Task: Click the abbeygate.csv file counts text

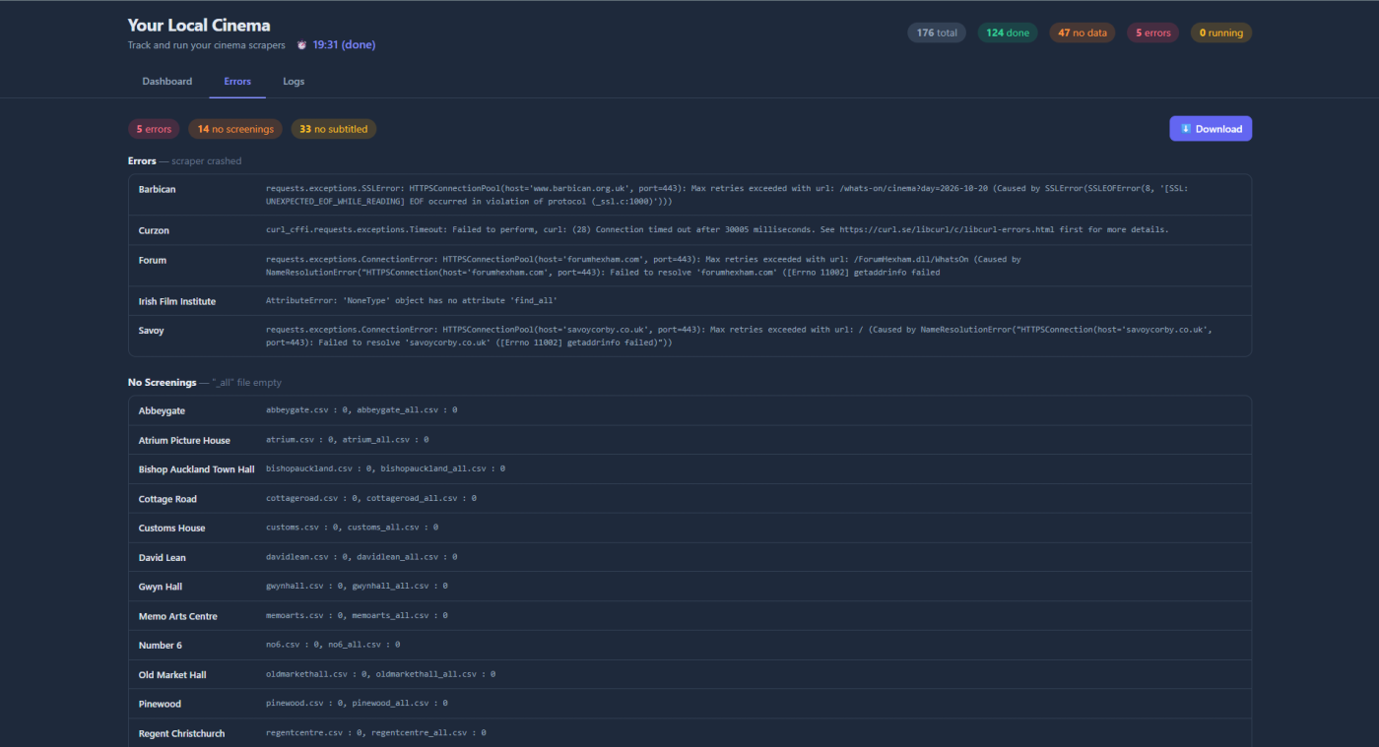Action: pyautogui.click(x=361, y=410)
